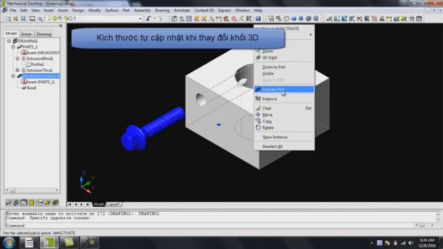The width and height of the screenshot is (443, 249).
Task: Toggle Visible in the context menu
Action: [x=268, y=74]
